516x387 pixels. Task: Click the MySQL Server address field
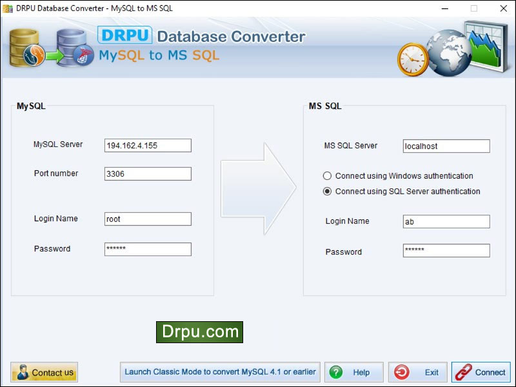(x=147, y=145)
